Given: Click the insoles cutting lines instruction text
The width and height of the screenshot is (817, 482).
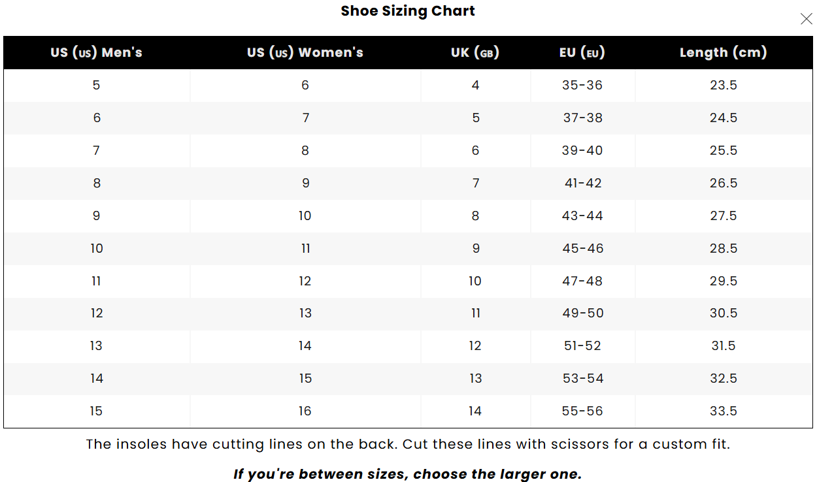Looking at the screenshot, I should click(x=408, y=444).
